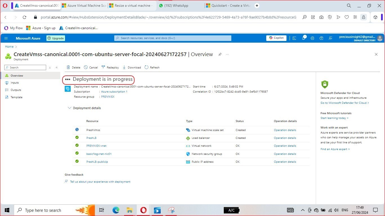Viewport: 385px width, 216px height.
Task: Collapse the left blade menu
Action: pos(57,68)
